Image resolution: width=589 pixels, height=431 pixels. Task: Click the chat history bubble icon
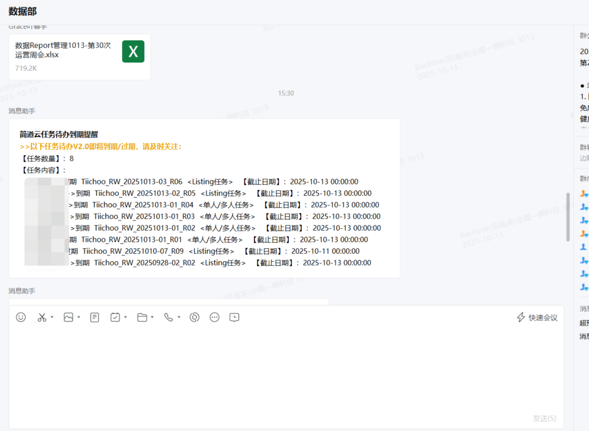[234, 317]
